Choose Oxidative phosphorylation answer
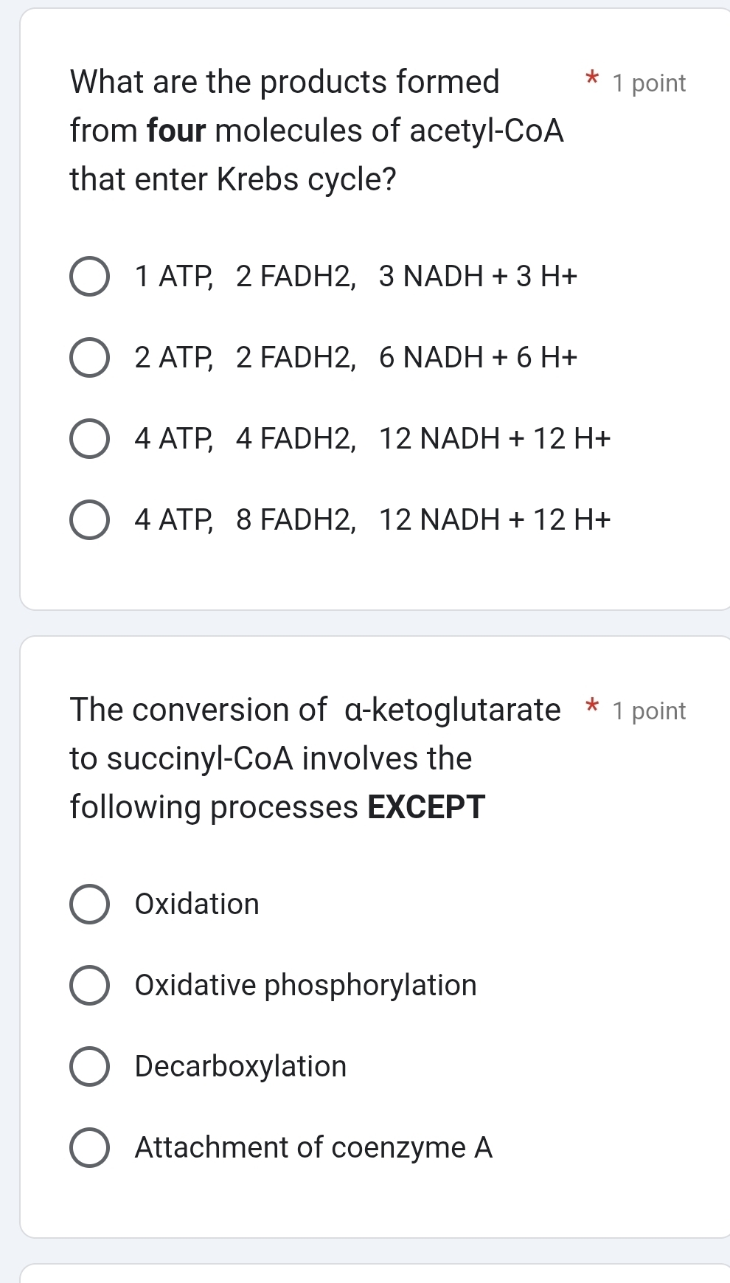The width and height of the screenshot is (730, 1283). point(89,986)
